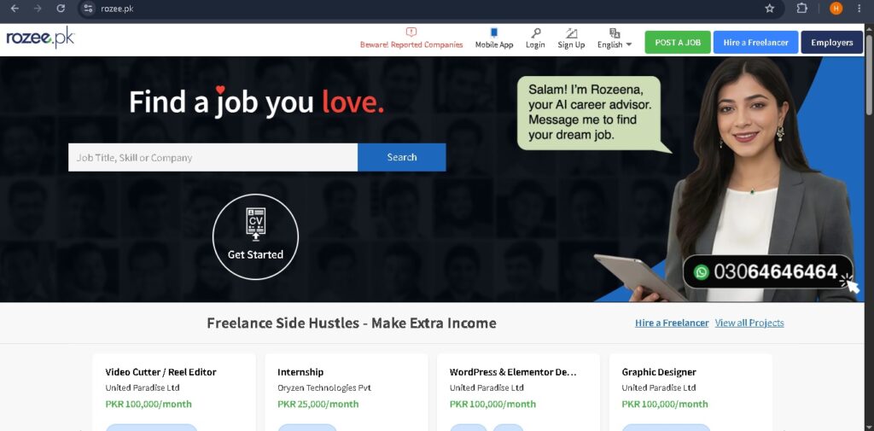
Task: Open Beware! Reported Companies link
Action: pos(411,44)
